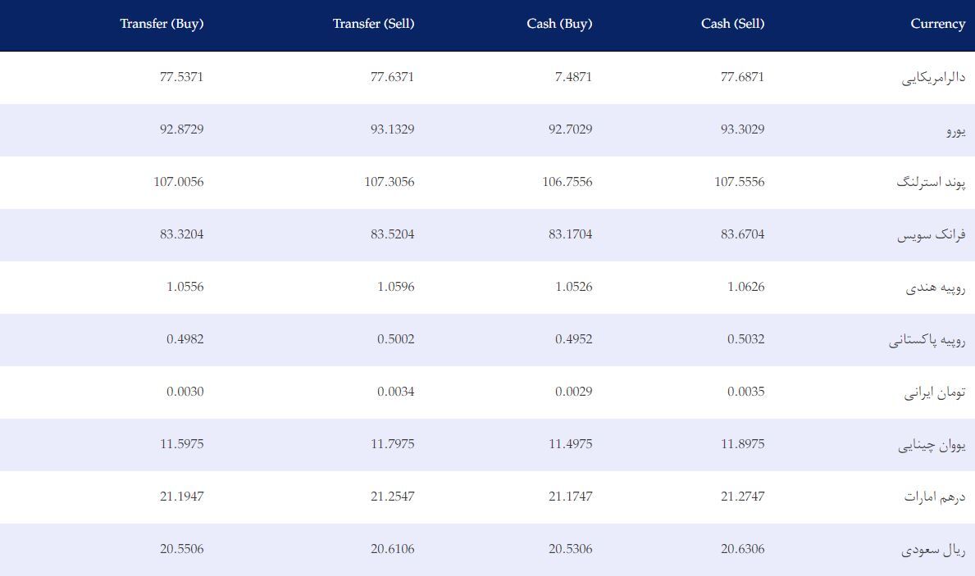Select the درهم امارات currency label
The image size is (975, 576).
[x=935, y=497]
